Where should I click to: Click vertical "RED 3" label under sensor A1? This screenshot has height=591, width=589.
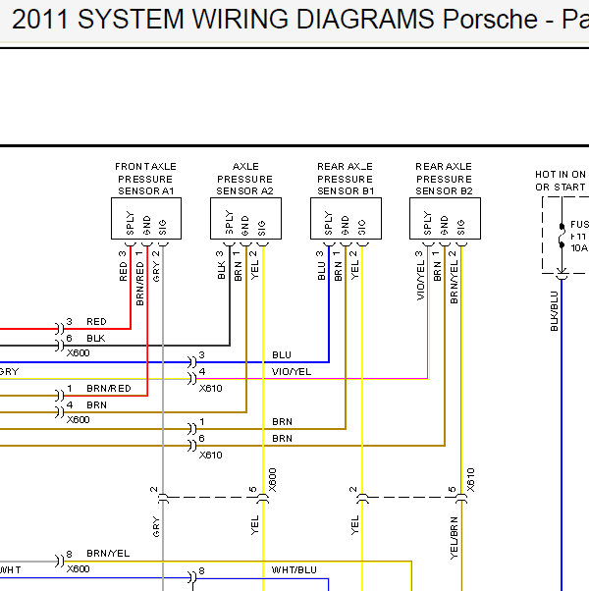coord(123,266)
